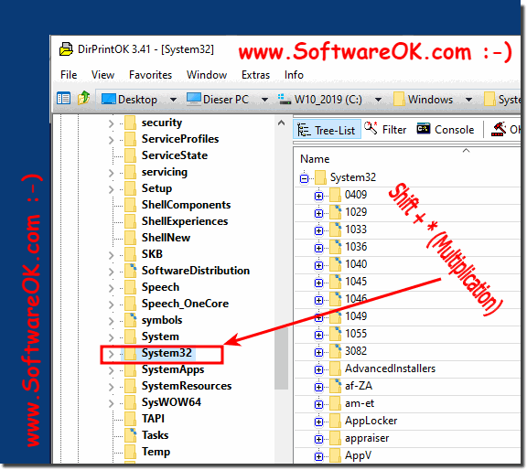Expand the SKB folder chevron
This screenshot has height=470, width=527.
tap(112, 255)
